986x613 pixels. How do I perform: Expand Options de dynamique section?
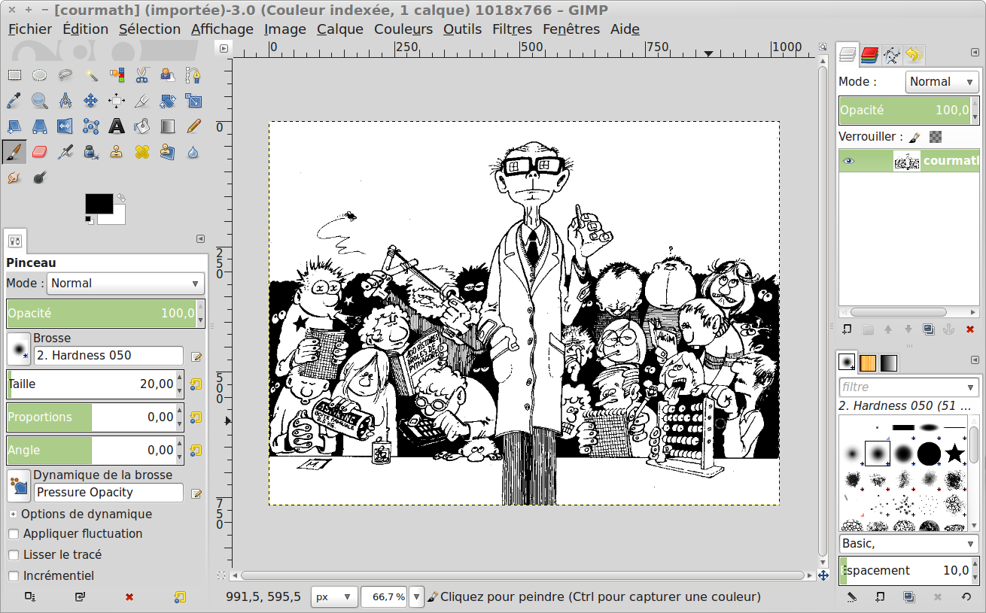coord(14,514)
